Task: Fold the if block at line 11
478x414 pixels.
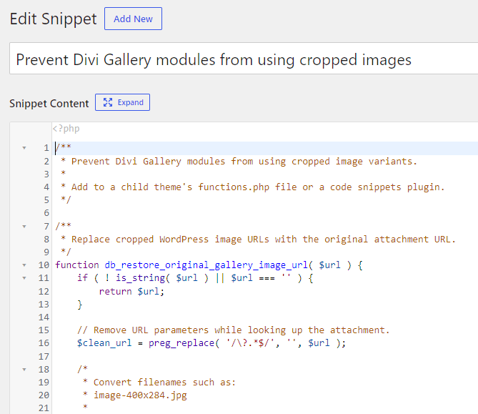Action: pyautogui.click(x=24, y=278)
